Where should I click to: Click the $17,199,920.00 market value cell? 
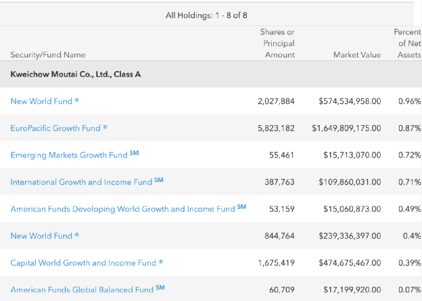coord(350,290)
